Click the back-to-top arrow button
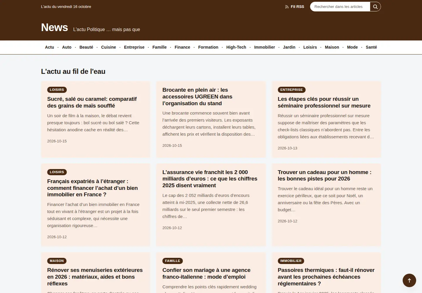 (x=409, y=280)
